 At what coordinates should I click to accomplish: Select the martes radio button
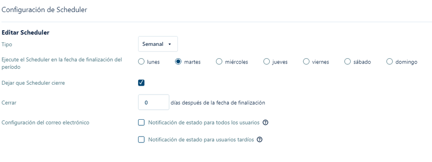tap(178, 62)
